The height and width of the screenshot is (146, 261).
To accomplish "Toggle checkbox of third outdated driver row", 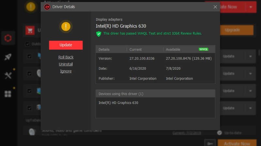I will point(29,91).
